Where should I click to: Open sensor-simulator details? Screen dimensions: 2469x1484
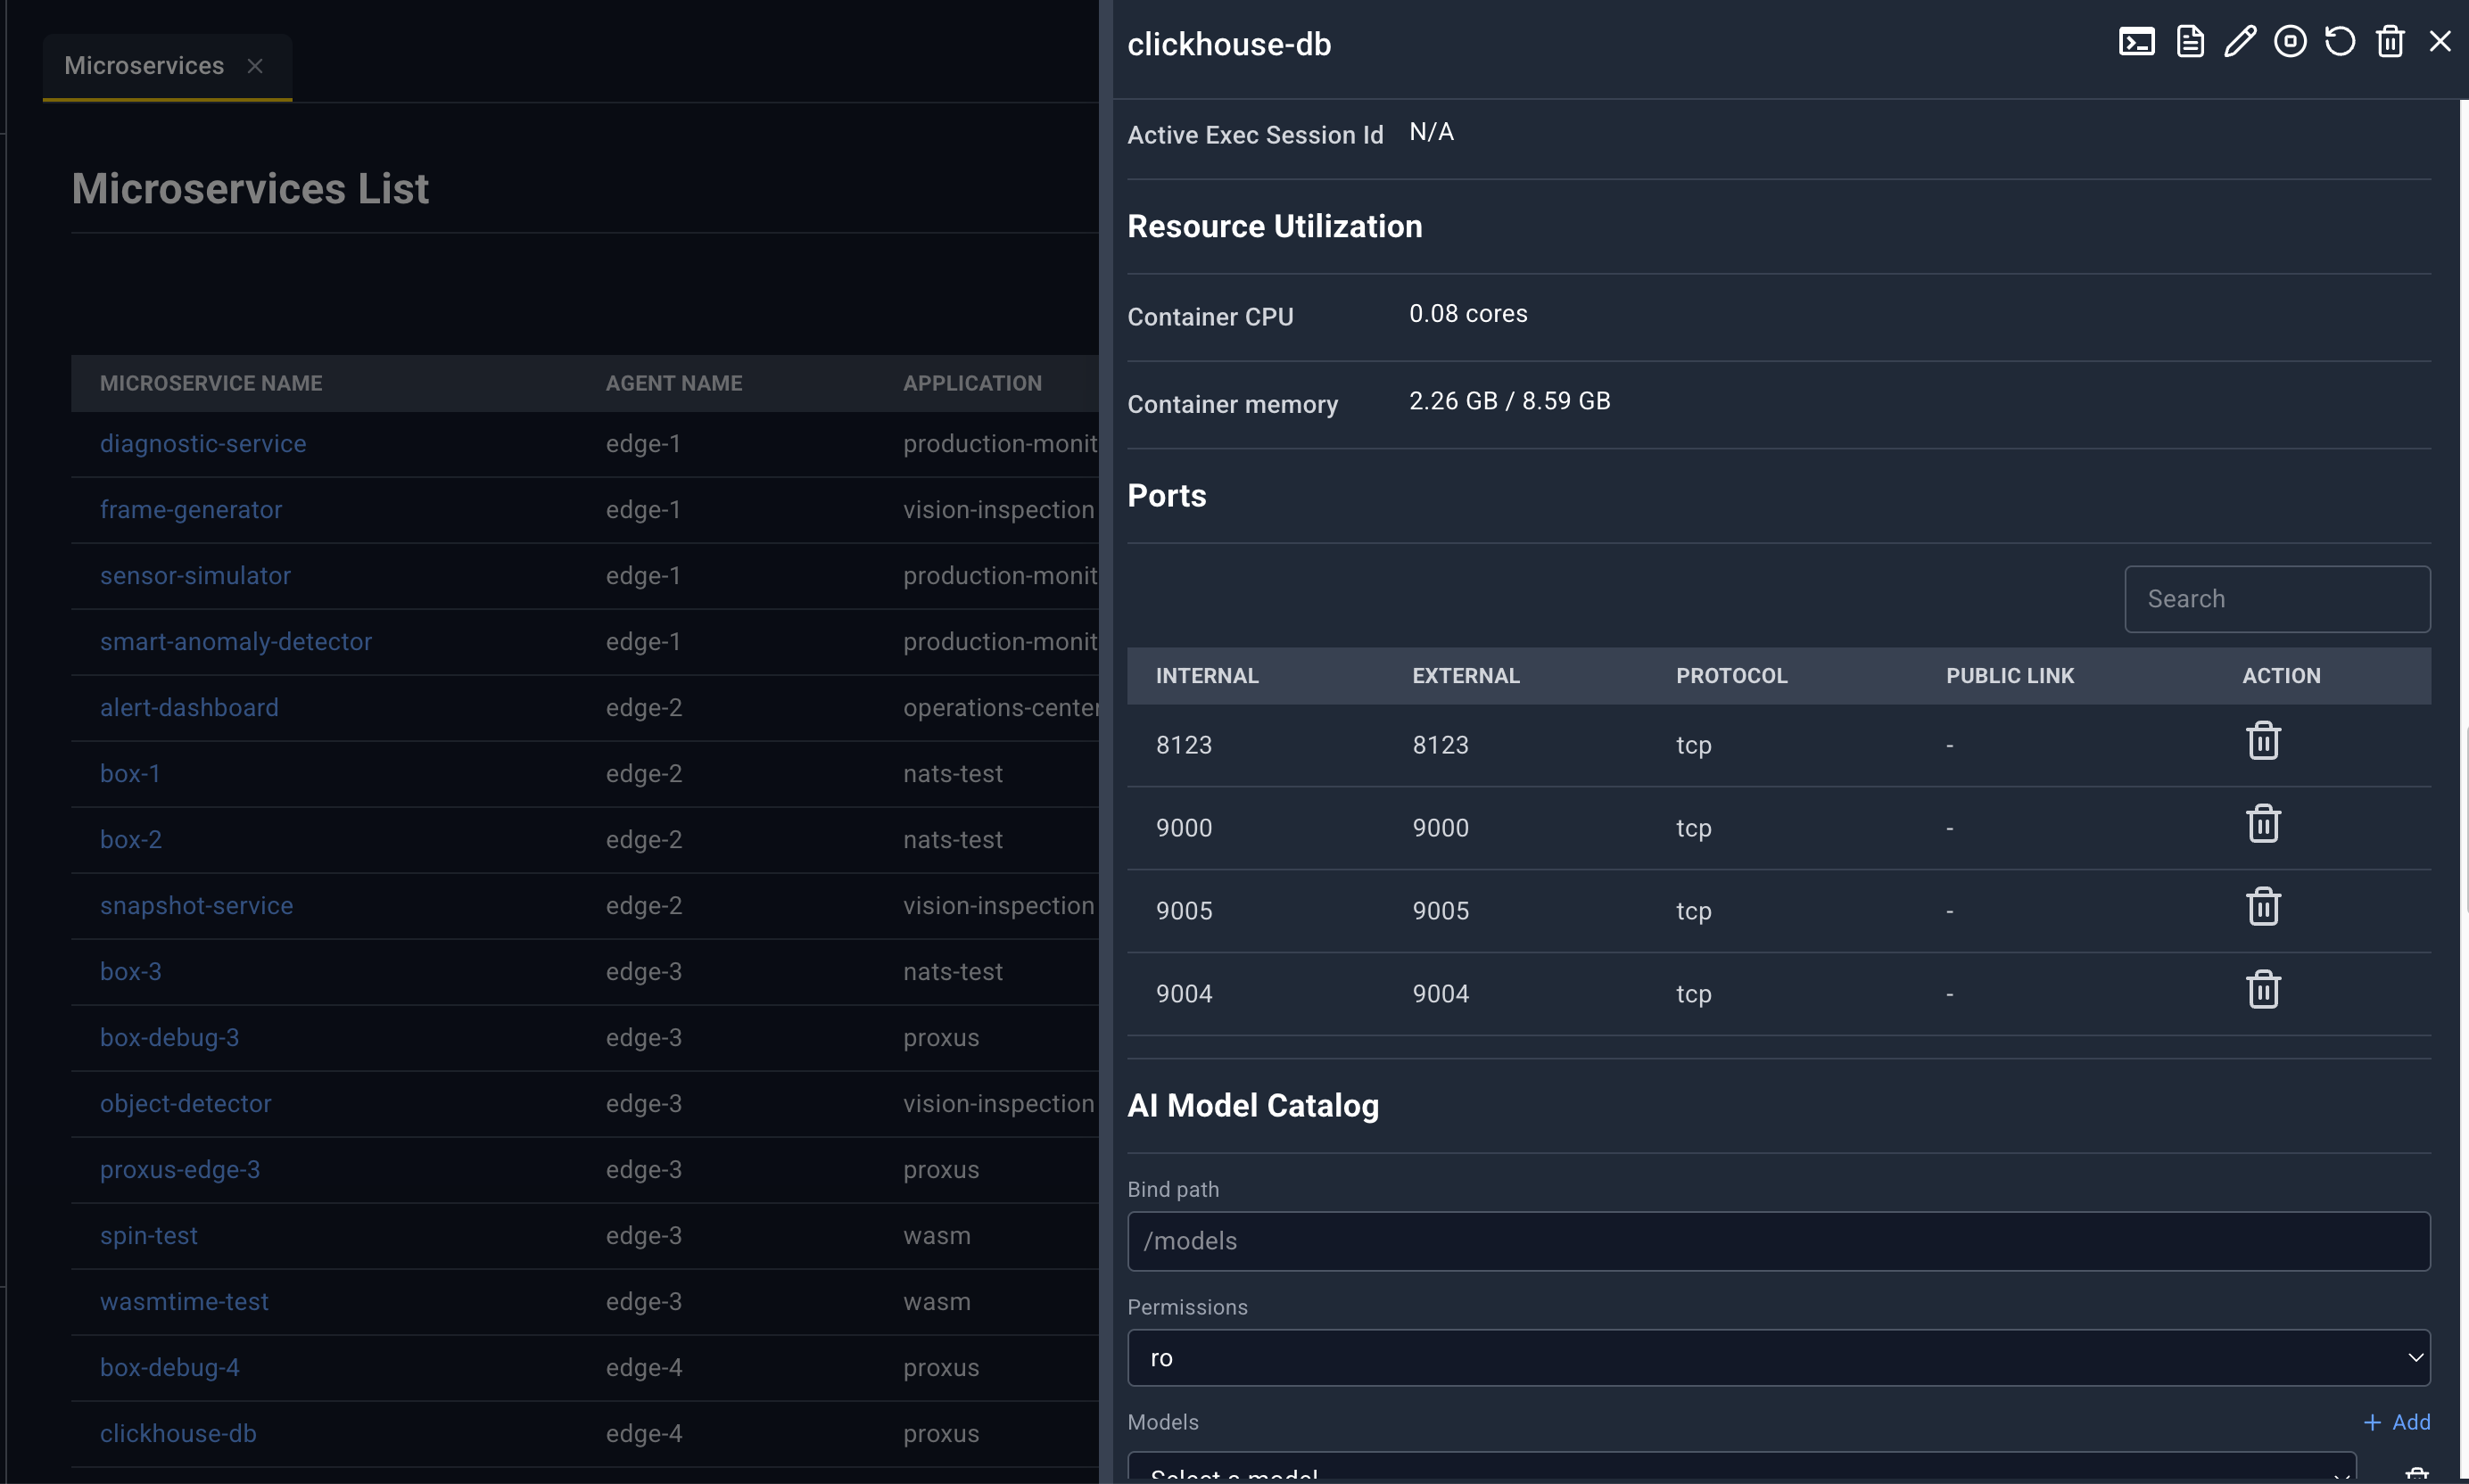pos(195,575)
